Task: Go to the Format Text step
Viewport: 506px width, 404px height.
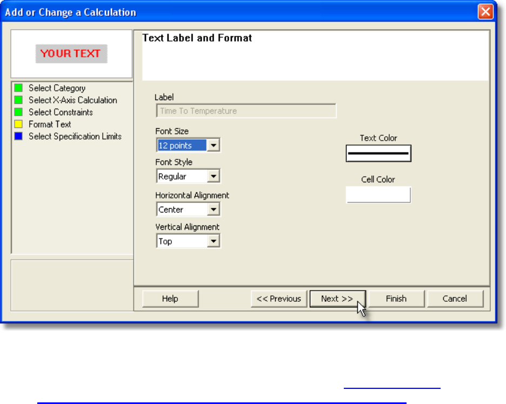Action: click(x=50, y=124)
